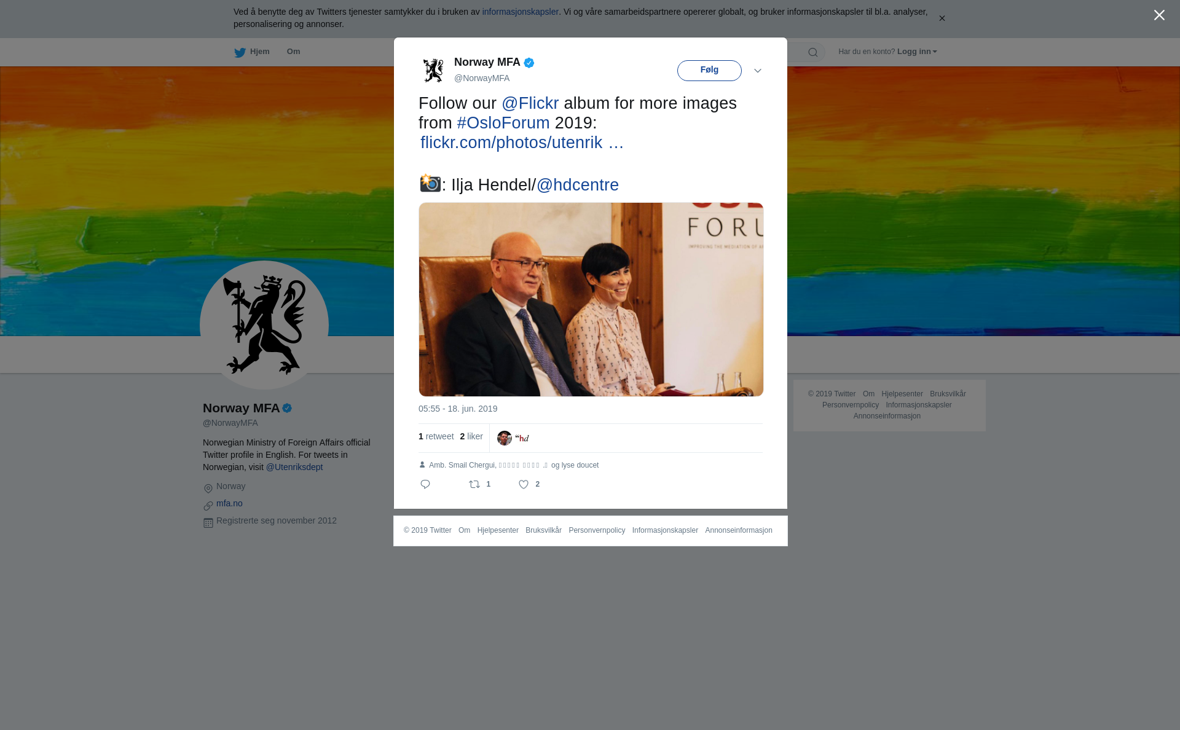Open the liker's profile avatar
1180x730 pixels.
pyautogui.click(x=505, y=438)
